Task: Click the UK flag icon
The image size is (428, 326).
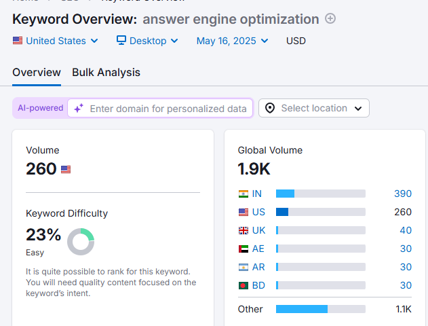Action: (x=244, y=230)
